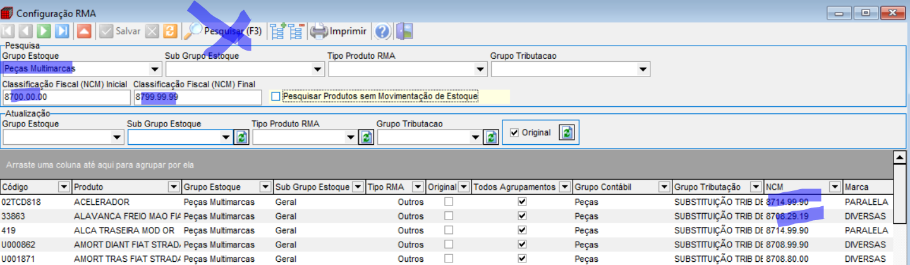Open Tipo RMA column filter dropdown
Screen dimensions: 910x265
[418, 187]
